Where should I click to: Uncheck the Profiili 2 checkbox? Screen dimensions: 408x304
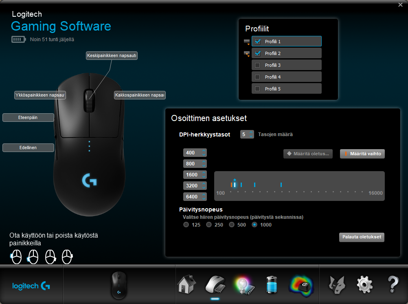point(258,53)
